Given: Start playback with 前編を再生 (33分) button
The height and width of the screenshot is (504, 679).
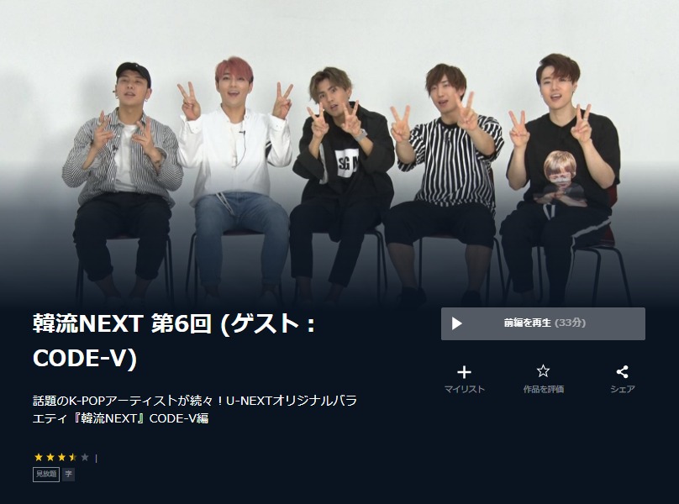Looking at the screenshot, I should 543,323.
